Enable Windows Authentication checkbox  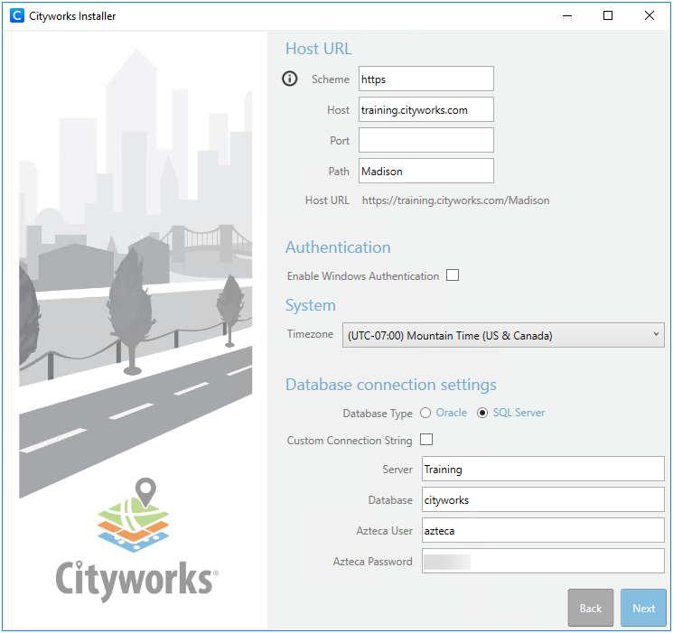453,275
